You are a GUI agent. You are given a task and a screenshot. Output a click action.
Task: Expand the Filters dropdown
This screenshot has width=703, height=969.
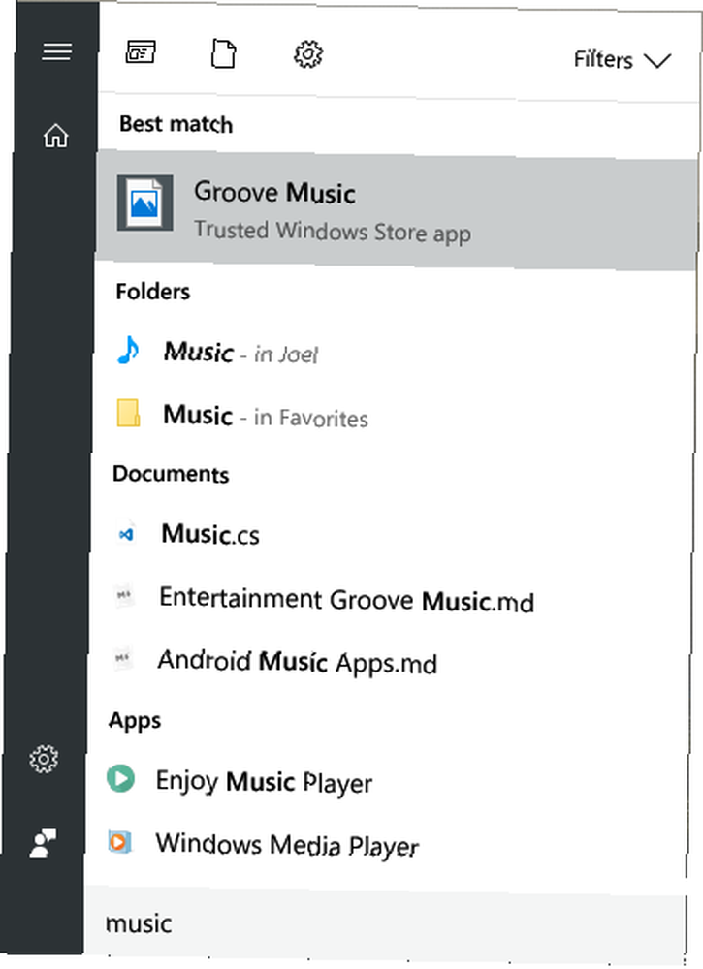click(622, 60)
